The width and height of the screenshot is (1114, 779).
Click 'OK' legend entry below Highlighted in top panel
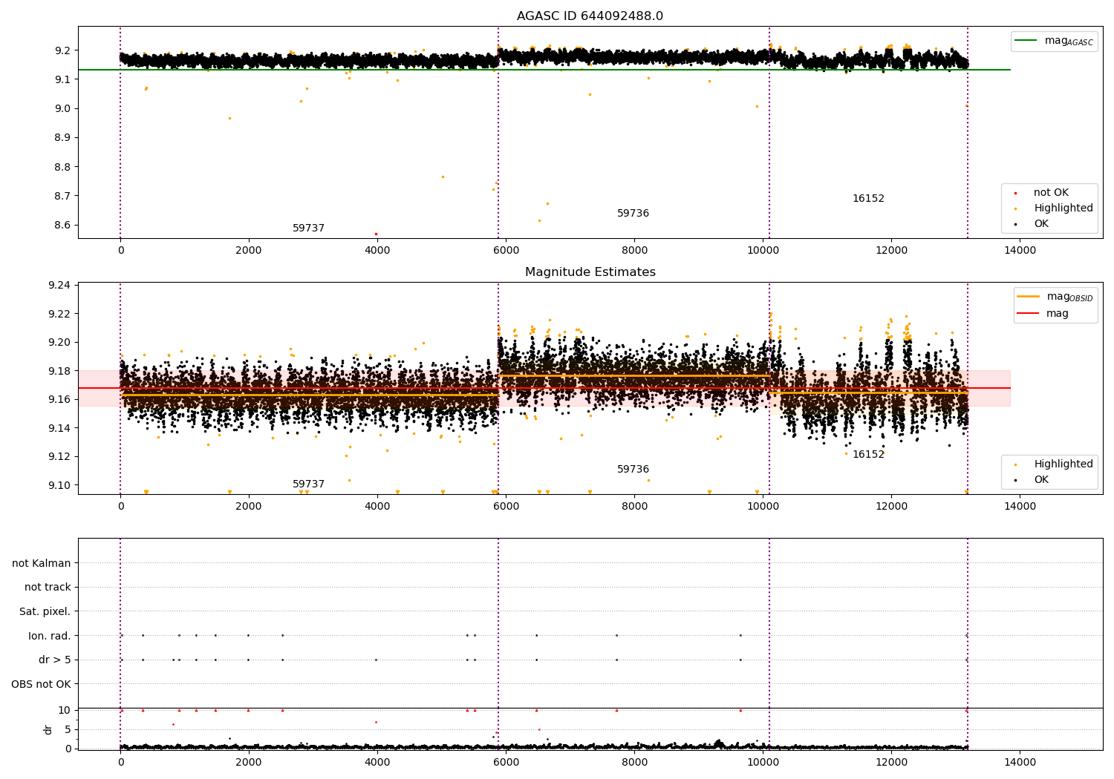pyautogui.click(x=1032, y=223)
